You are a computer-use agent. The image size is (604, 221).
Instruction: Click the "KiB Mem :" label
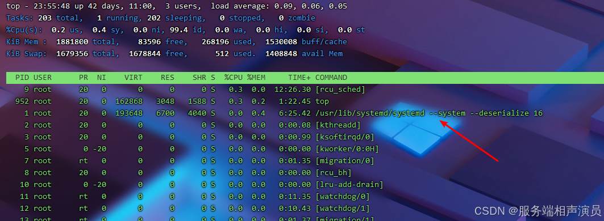(27, 42)
